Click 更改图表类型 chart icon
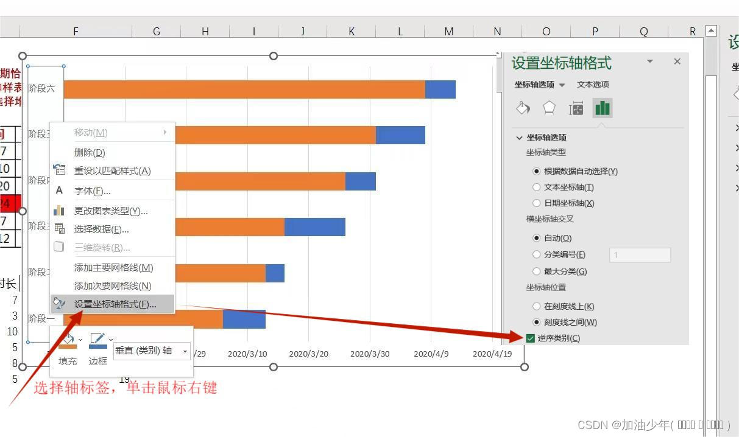 point(59,211)
